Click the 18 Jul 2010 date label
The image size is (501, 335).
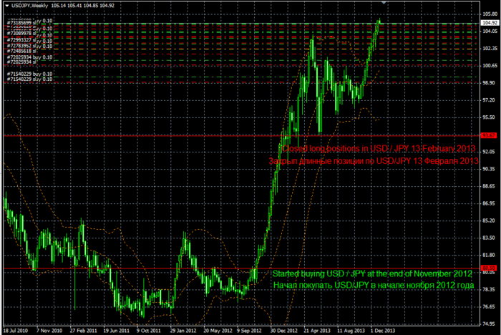16,331
